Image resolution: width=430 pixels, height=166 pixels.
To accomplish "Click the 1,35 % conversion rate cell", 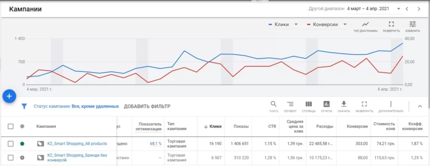I will pyautogui.click(x=417, y=158).
